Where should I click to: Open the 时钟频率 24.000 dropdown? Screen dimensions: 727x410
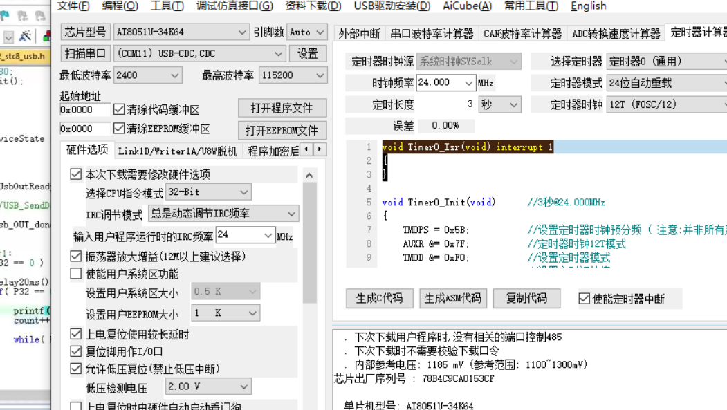(x=445, y=82)
